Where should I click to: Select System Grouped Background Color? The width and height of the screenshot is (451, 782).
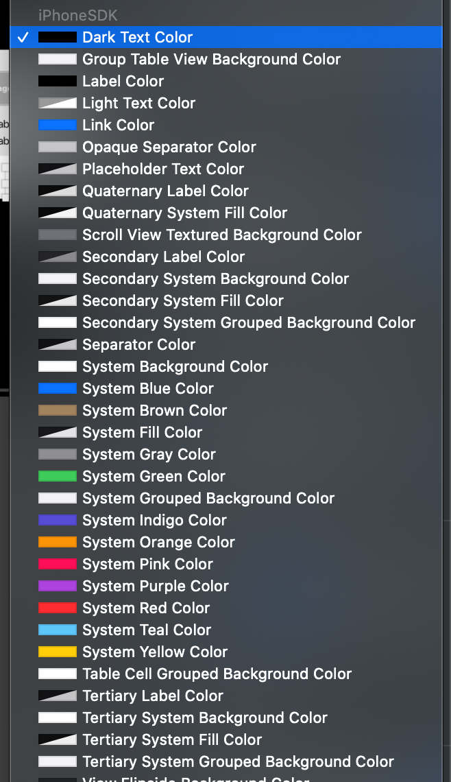coord(225,498)
